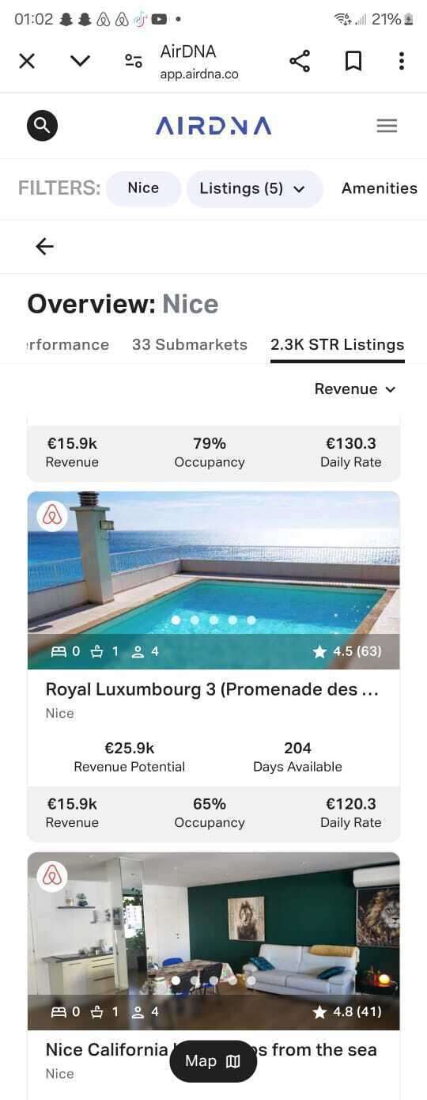The width and height of the screenshot is (427, 1100).
Task: Expand the browser down-chevron menu
Action: click(x=80, y=62)
